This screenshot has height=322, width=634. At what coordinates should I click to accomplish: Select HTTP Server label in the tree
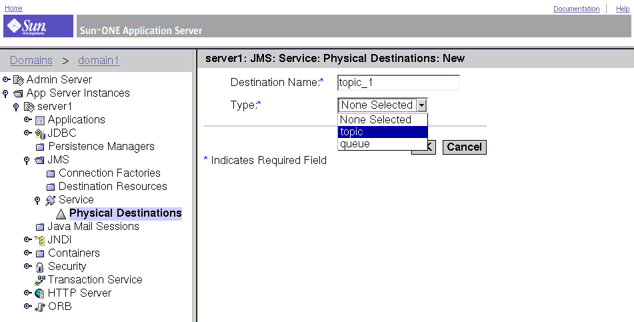[79, 293]
